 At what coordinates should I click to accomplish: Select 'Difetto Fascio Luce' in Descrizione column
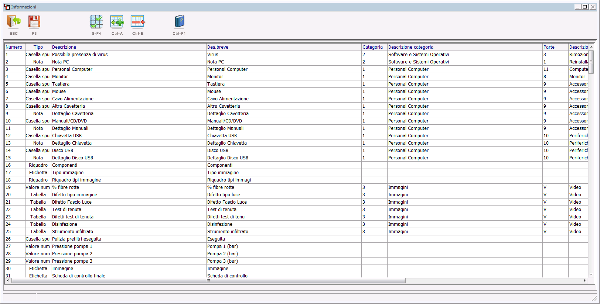(x=129, y=202)
